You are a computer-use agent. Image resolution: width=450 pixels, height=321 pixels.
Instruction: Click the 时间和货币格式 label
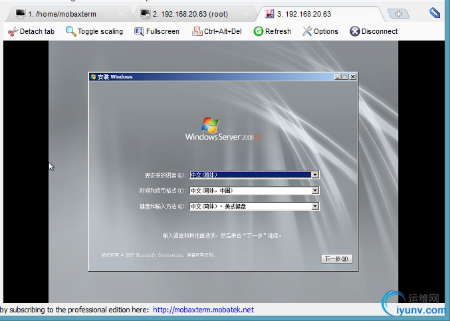point(163,191)
